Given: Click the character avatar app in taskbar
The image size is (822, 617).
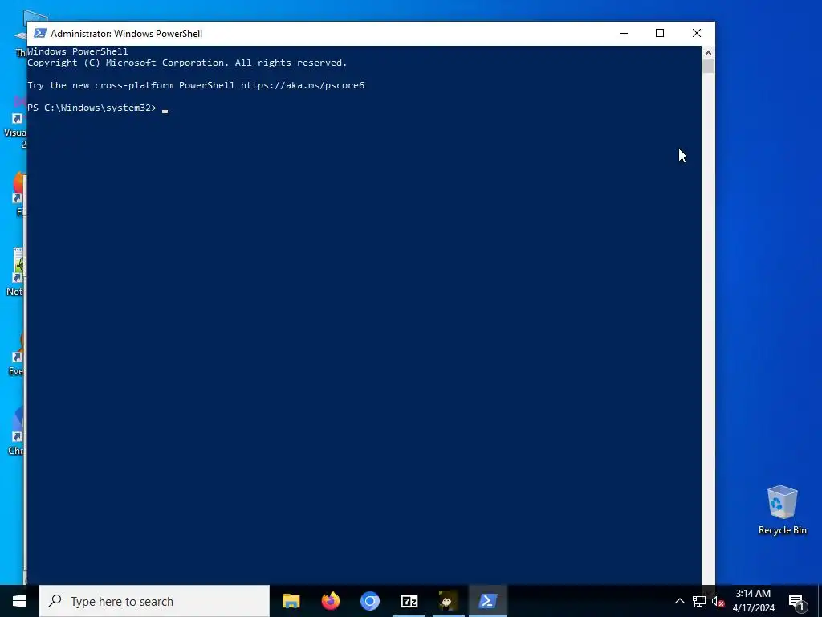Looking at the screenshot, I should (448, 601).
